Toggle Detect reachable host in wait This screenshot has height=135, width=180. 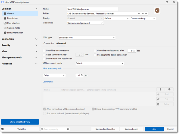click(44, 59)
